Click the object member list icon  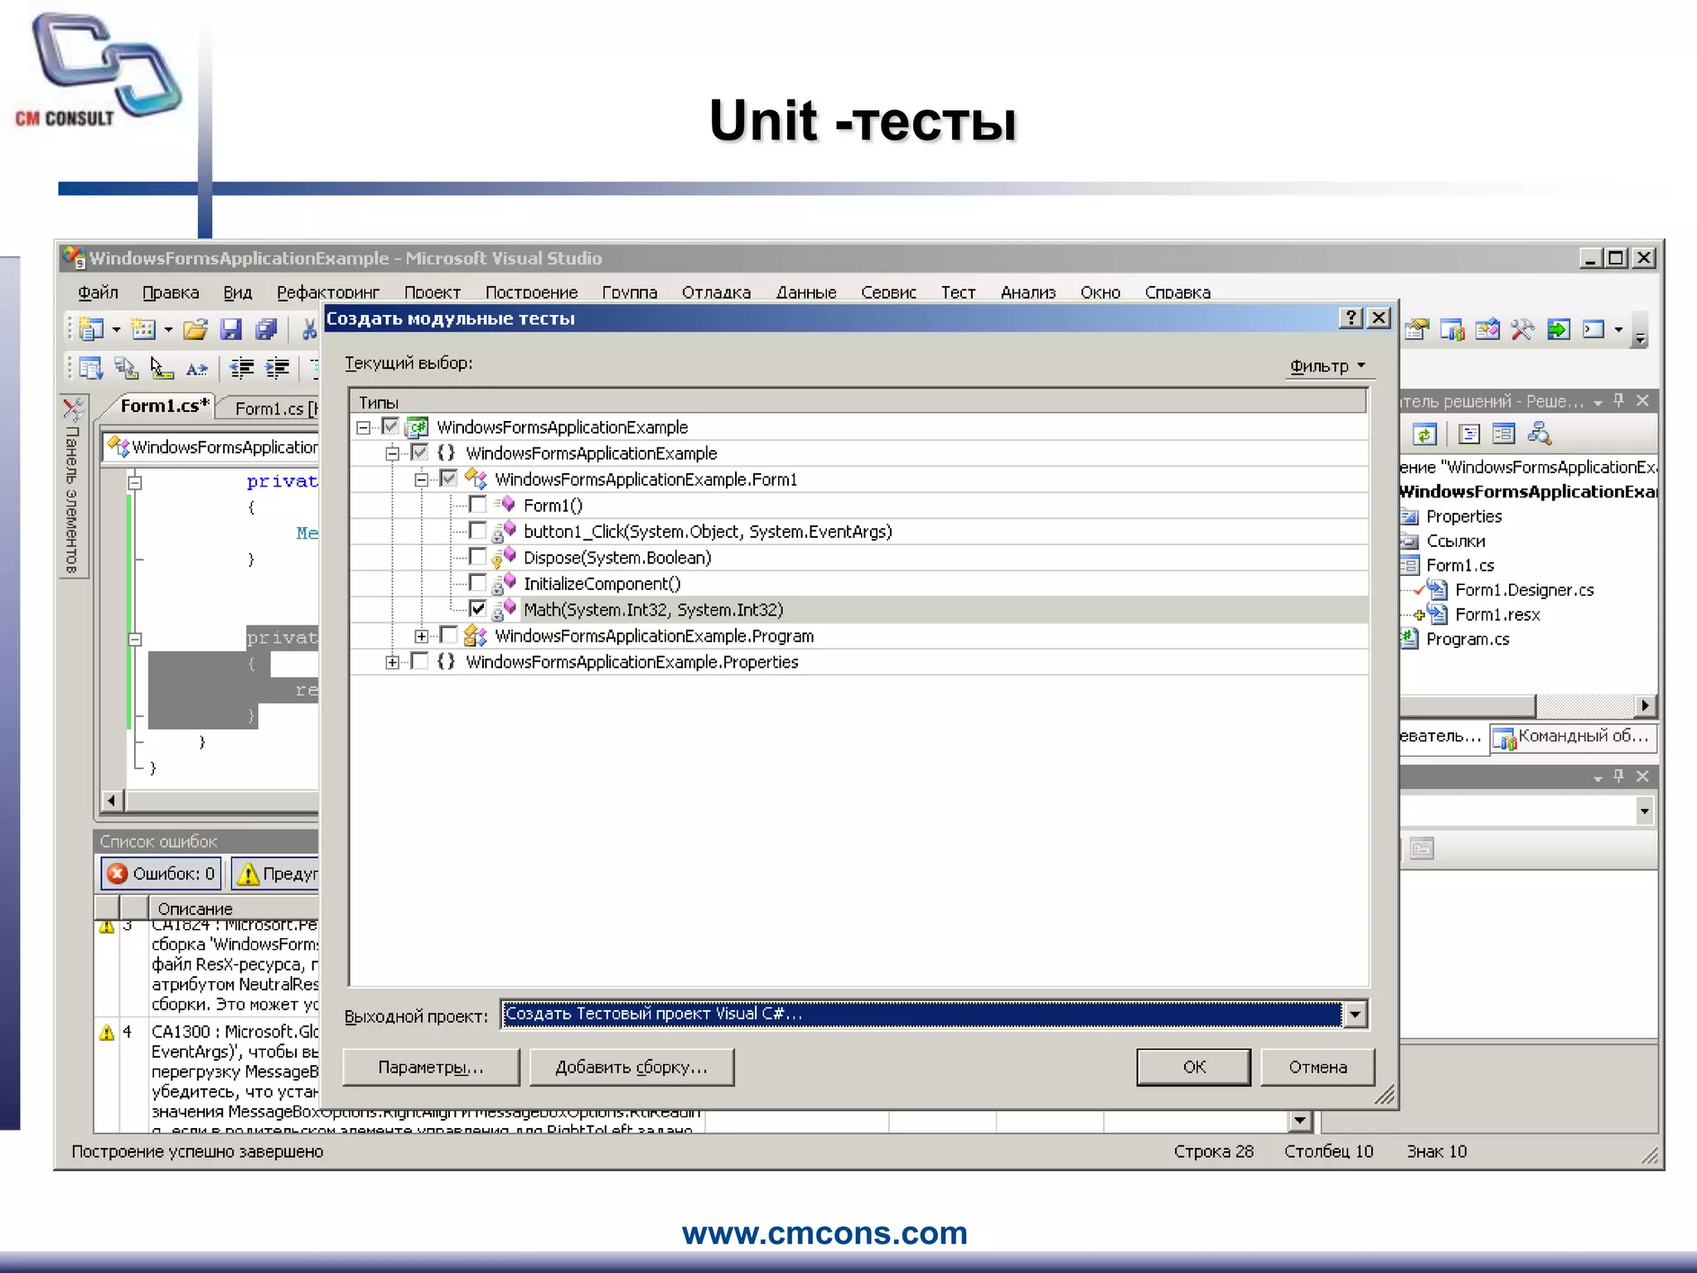click(91, 367)
